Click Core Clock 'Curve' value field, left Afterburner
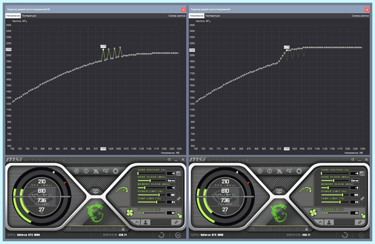The image size is (375, 244). tap(171, 181)
